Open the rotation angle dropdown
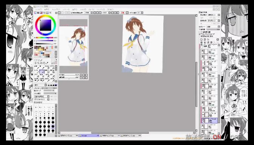 (x=110, y=13)
